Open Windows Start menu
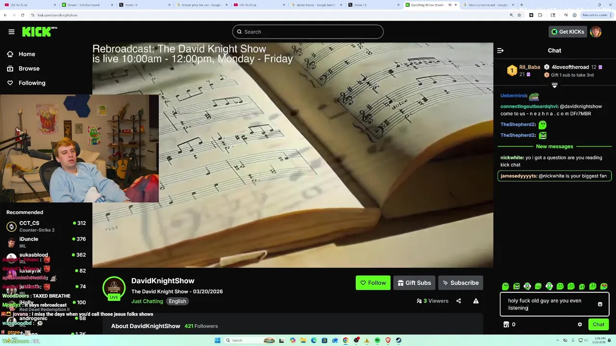This screenshot has height=346, width=616. [218, 340]
